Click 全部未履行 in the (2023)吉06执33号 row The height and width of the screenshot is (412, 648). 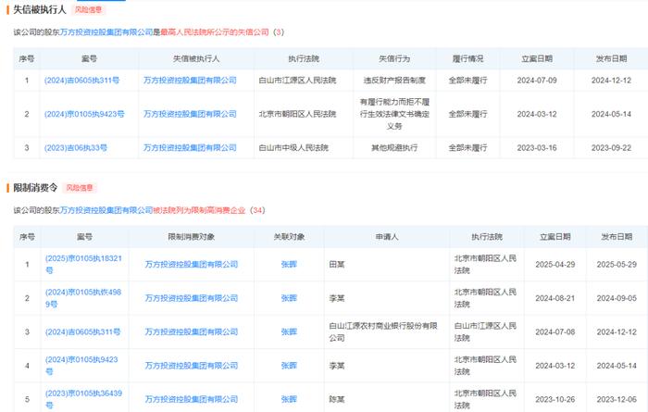coord(467,147)
